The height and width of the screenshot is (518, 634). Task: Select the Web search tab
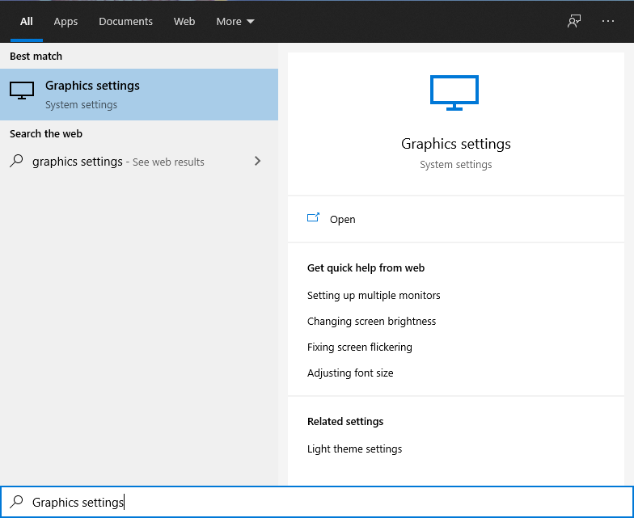(x=184, y=22)
